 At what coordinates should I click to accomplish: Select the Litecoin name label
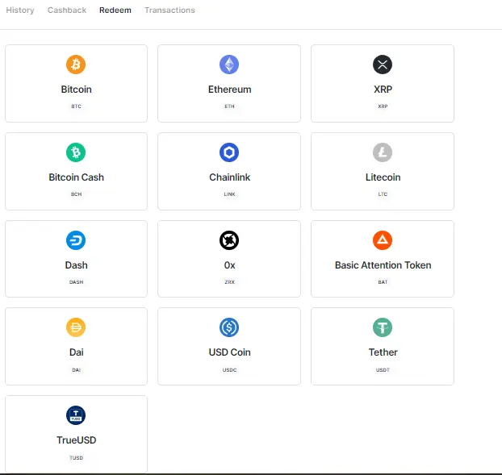tap(383, 177)
